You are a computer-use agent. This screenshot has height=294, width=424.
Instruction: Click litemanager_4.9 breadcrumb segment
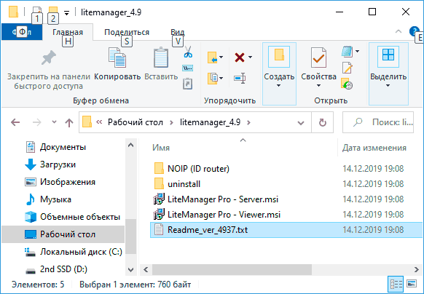(x=210, y=122)
